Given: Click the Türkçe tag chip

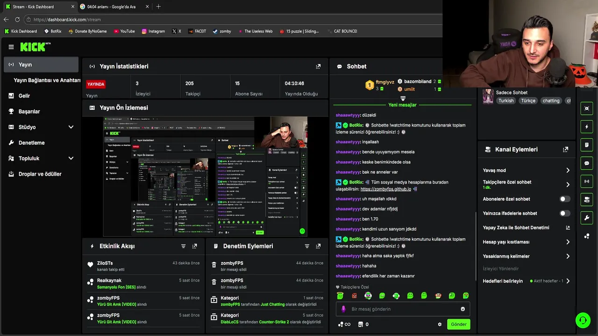Looking at the screenshot, I should 528,101.
